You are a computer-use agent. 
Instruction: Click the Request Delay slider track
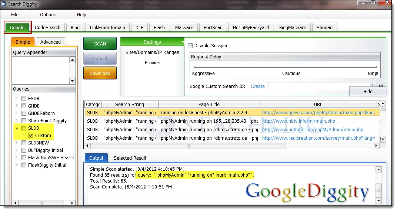click(285, 67)
